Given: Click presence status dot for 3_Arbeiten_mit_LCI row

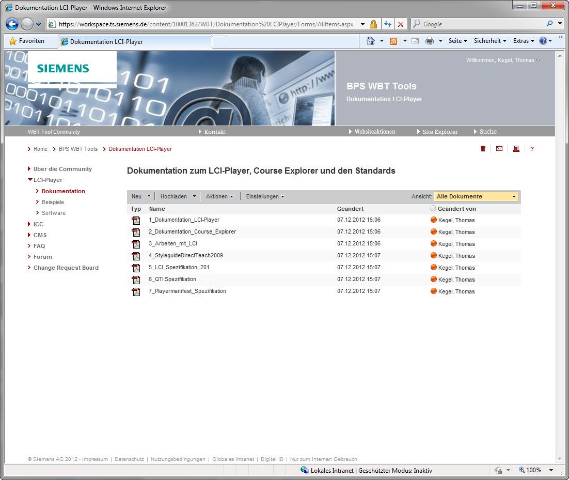Looking at the screenshot, I should tap(434, 244).
